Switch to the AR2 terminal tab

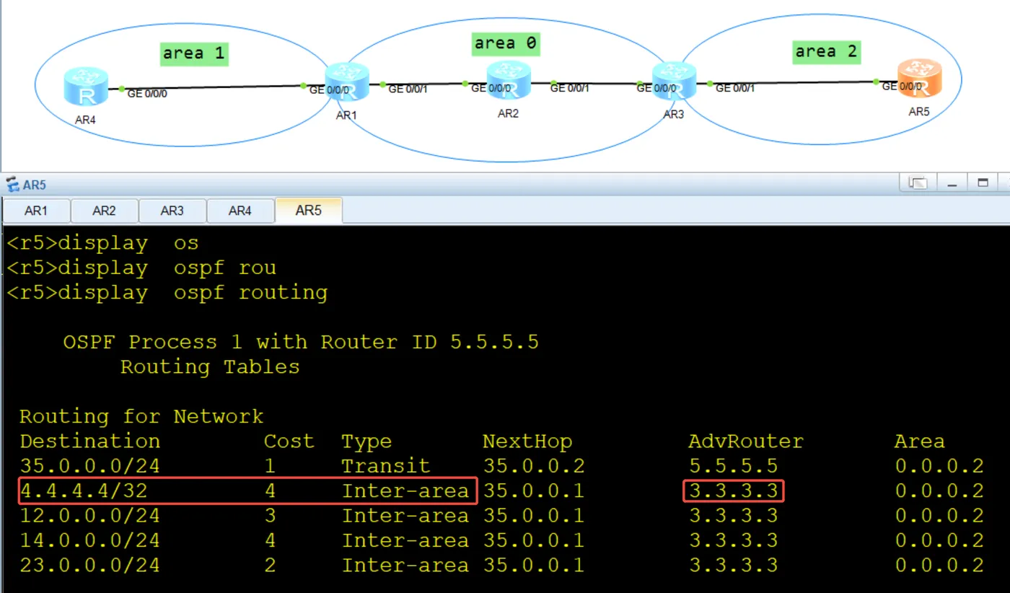point(104,211)
